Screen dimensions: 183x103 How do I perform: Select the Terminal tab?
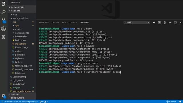pyautogui.click(x=85, y=22)
